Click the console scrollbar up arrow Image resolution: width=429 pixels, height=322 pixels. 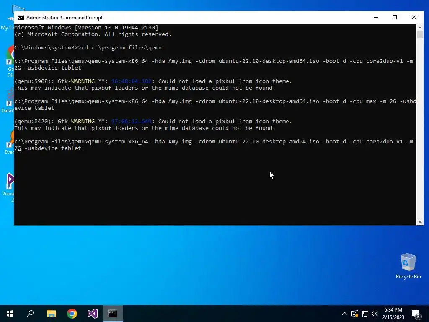tap(420, 27)
